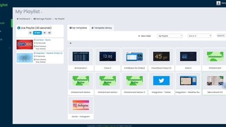This screenshot has width=226, height=127.
Task: Select the Countdown Days 2 2 template
Action: click(161, 59)
